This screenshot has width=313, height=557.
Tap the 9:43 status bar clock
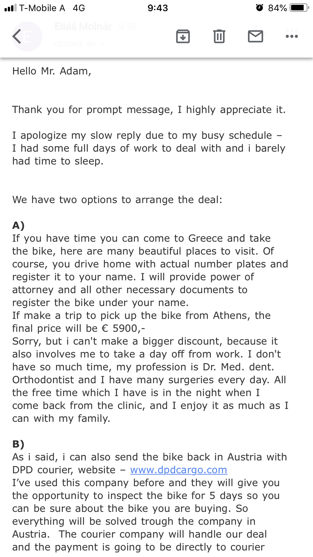pyautogui.click(x=158, y=8)
